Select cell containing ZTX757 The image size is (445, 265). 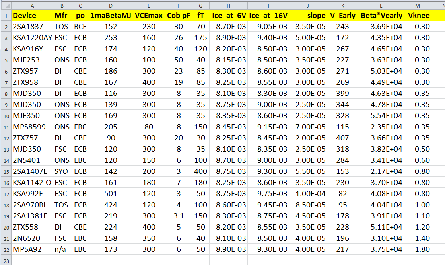pos(32,138)
